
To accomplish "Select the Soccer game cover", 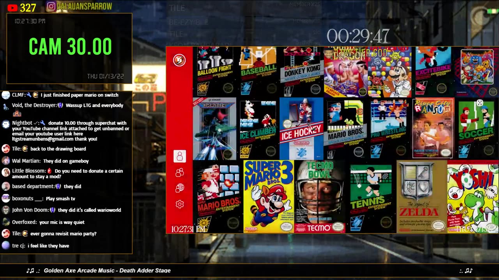I will tap(476, 129).
